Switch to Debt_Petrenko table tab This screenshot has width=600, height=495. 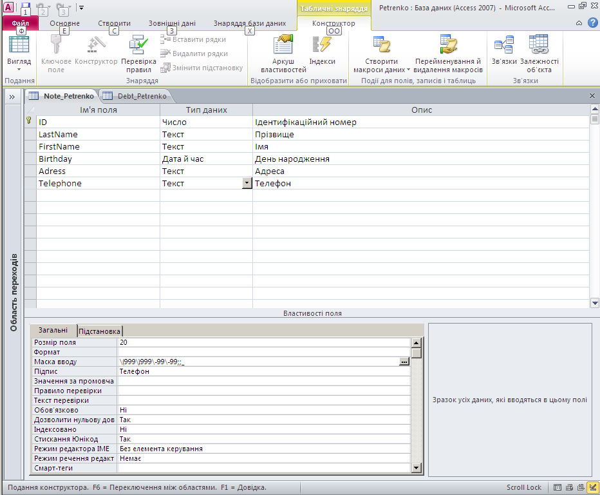click(x=136, y=96)
